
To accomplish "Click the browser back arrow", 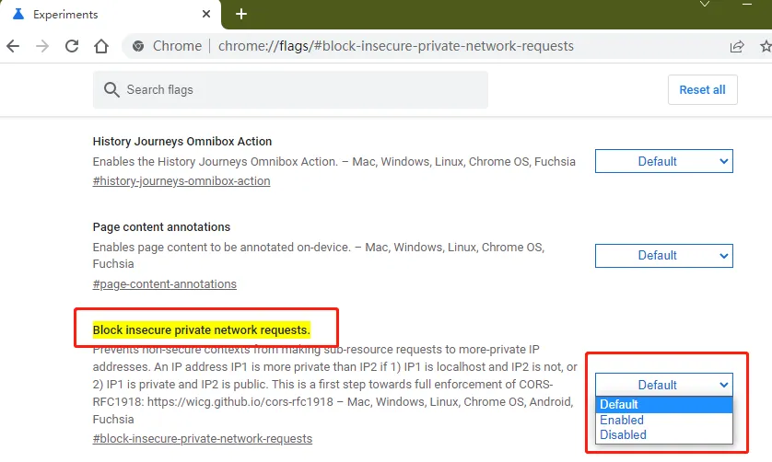I will click(13, 46).
